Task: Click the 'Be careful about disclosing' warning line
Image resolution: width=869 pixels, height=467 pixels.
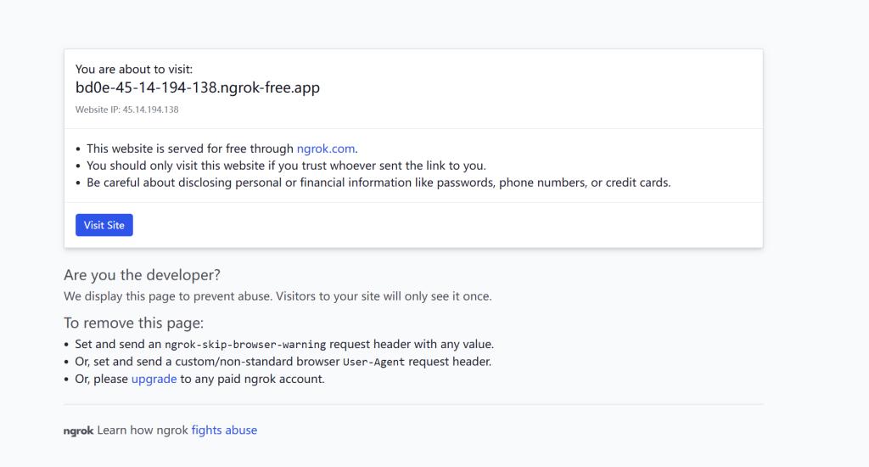Action: pyautogui.click(x=378, y=183)
